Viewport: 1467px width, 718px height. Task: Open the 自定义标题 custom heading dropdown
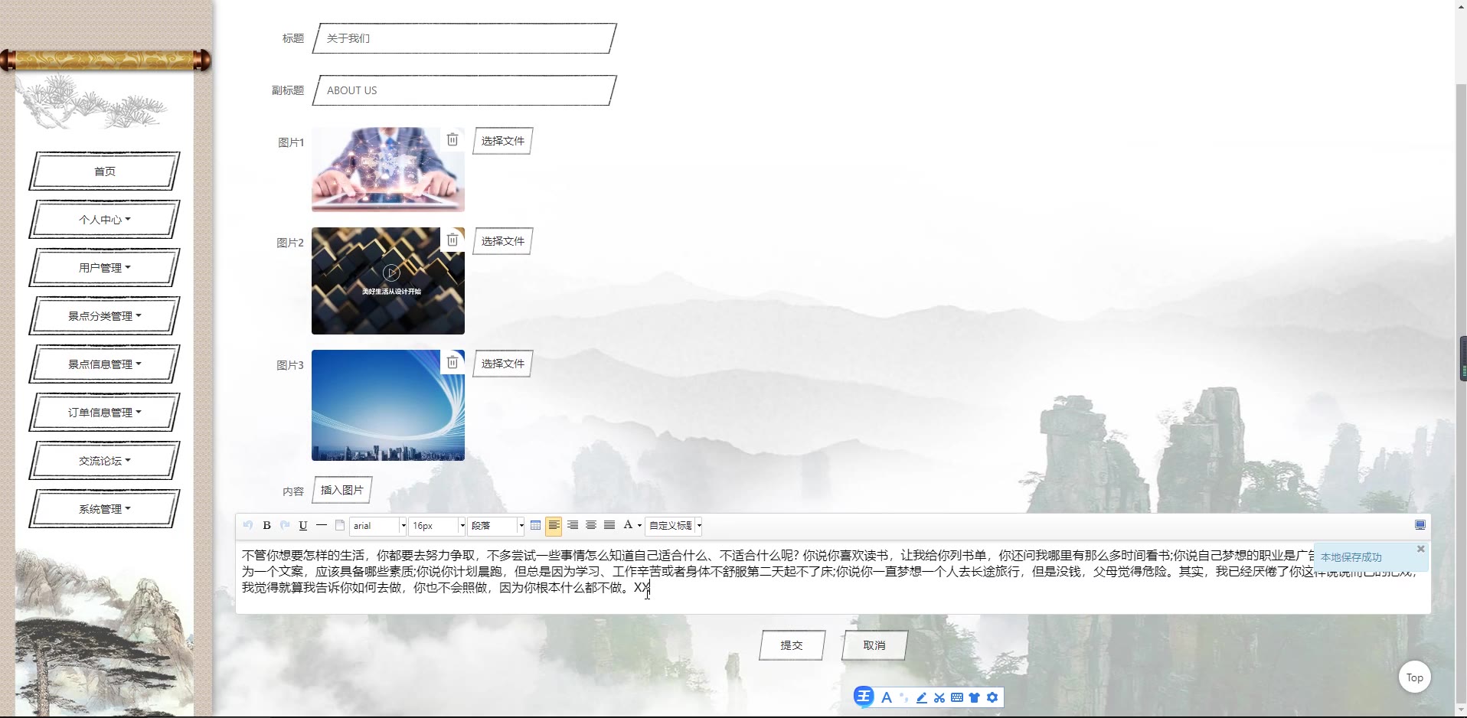[x=674, y=526]
